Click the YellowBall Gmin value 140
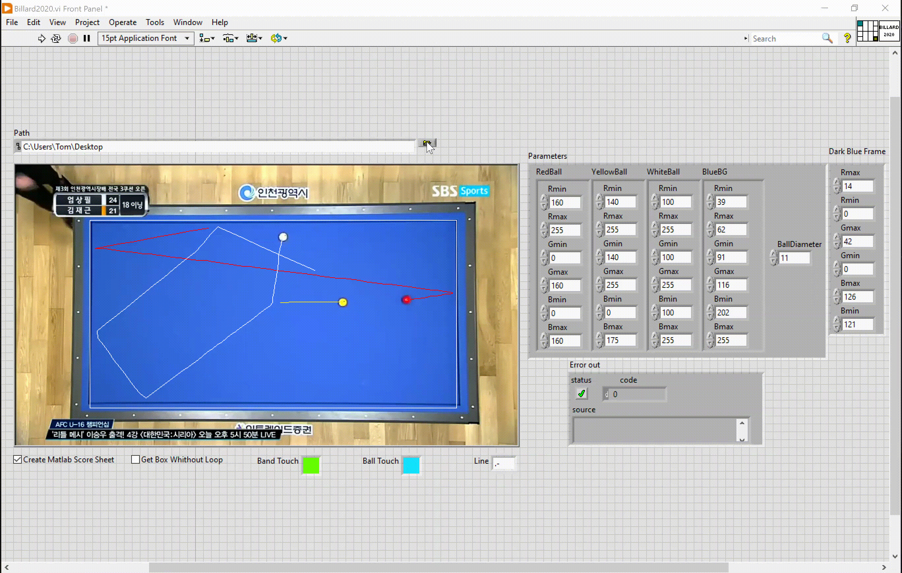 click(x=620, y=257)
